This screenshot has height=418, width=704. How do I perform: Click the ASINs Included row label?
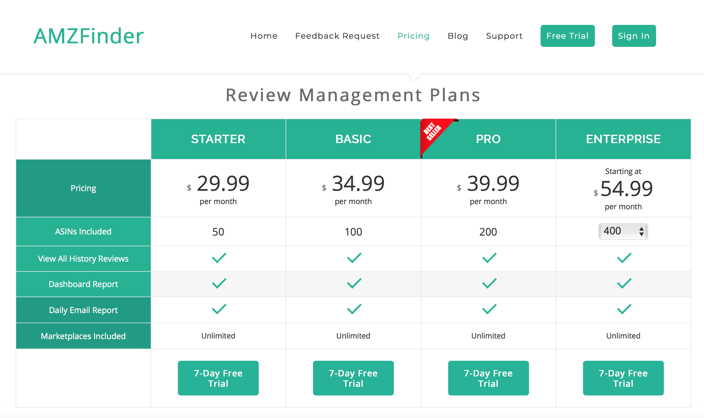(83, 232)
